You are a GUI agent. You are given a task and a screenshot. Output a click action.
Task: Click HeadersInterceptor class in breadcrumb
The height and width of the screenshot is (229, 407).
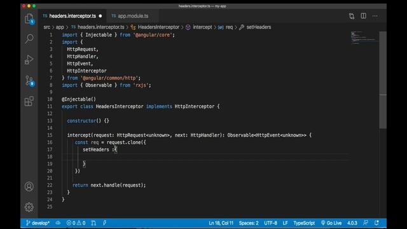pos(158,27)
